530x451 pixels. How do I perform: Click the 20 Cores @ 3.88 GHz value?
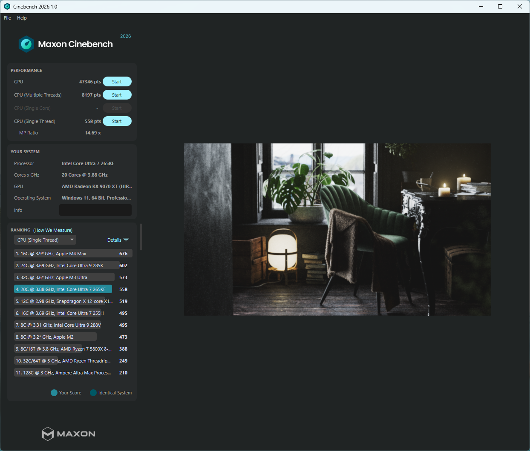84,175
